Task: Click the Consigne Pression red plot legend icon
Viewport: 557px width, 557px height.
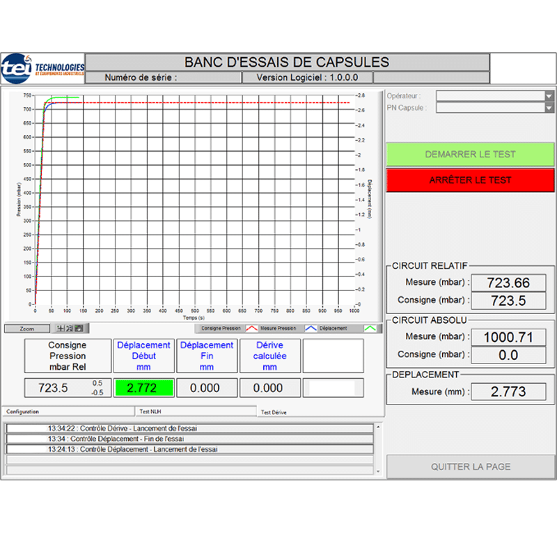Action: tap(251, 328)
